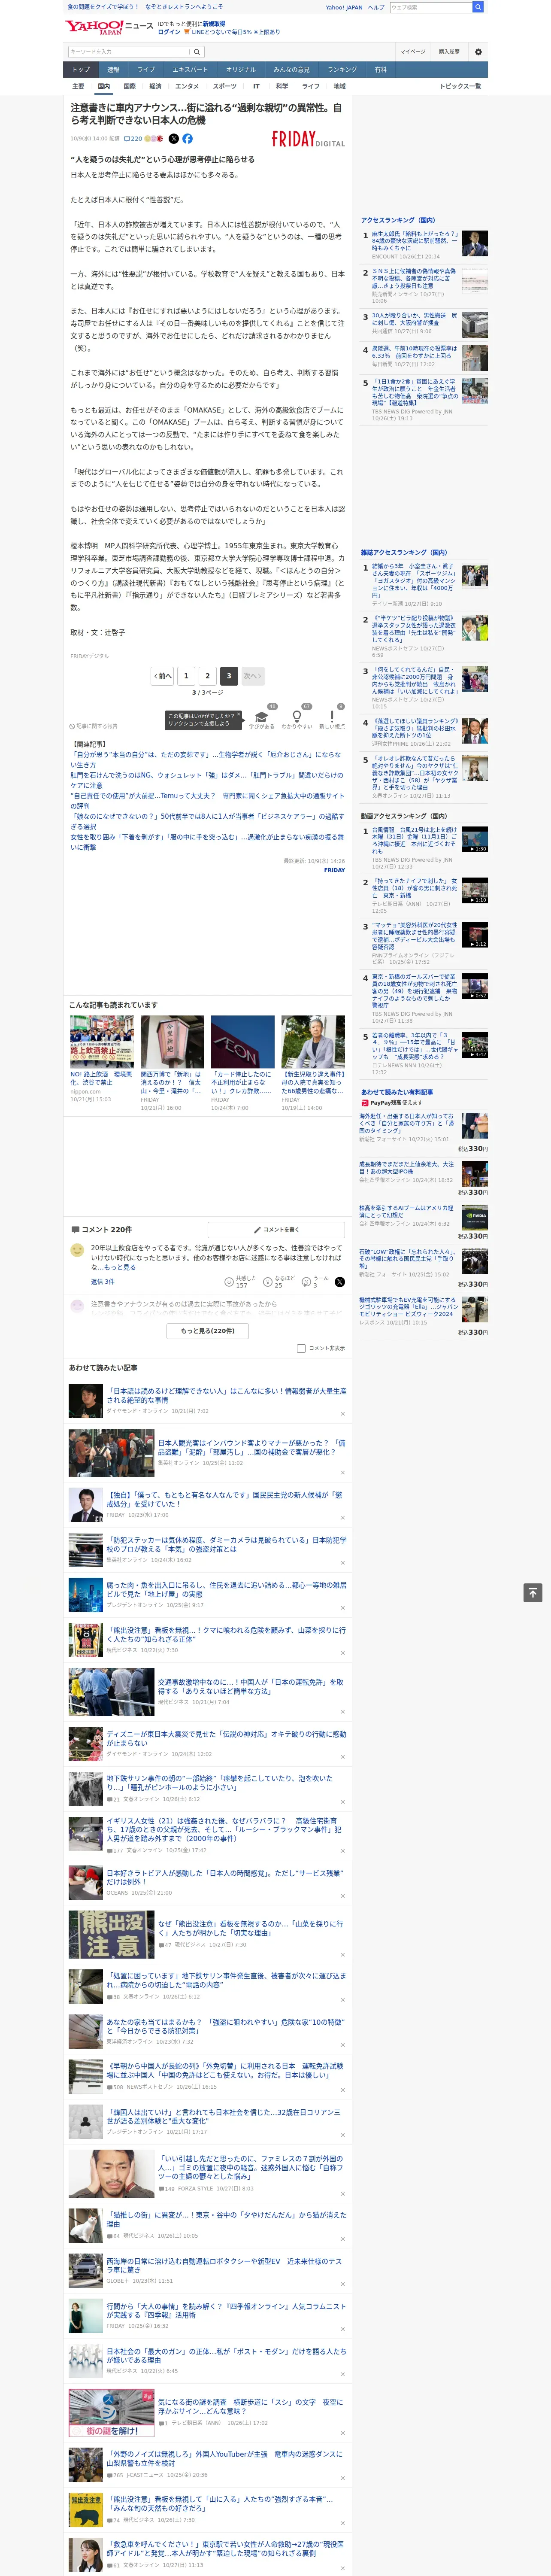Screen dimensions: 551x2576
Task: Share article on X icon under the headline
Action: coord(174,139)
